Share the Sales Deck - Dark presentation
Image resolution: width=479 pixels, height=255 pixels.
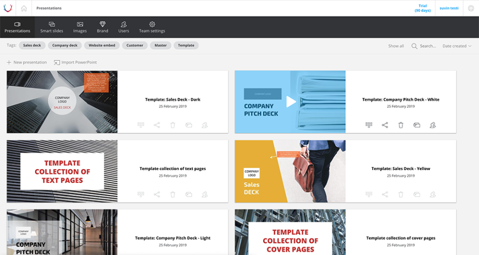[157, 125]
